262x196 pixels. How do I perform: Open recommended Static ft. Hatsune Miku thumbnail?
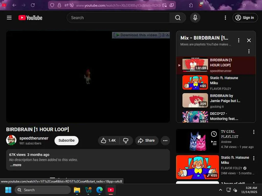tap(197, 167)
